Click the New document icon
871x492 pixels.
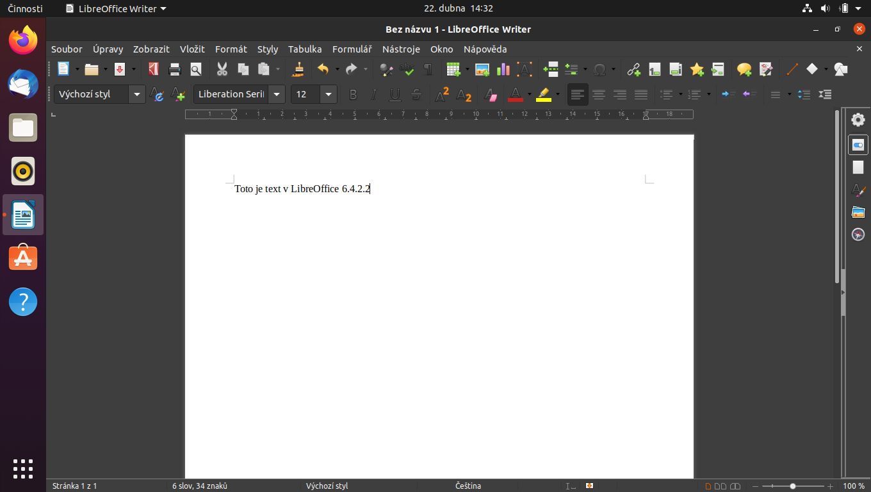click(63, 69)
